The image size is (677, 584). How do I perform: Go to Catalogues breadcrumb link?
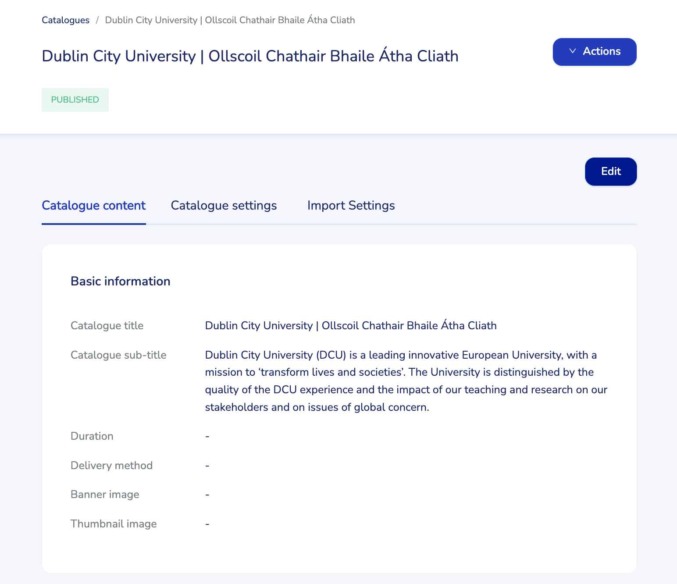65,20
